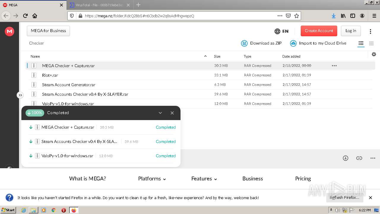Click the Pocket save icon

[x=288, y=16]
